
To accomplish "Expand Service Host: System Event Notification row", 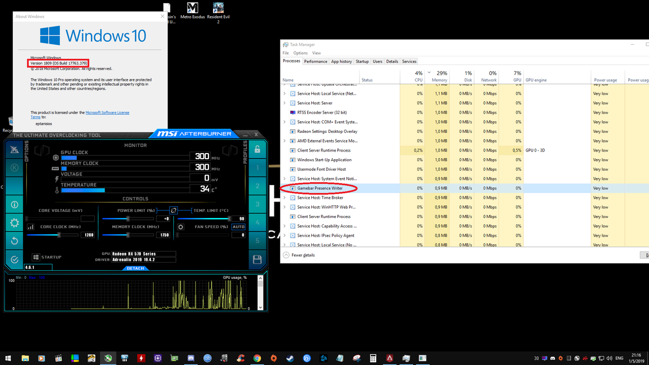I will pyautogui.click(x=284, y=179).
